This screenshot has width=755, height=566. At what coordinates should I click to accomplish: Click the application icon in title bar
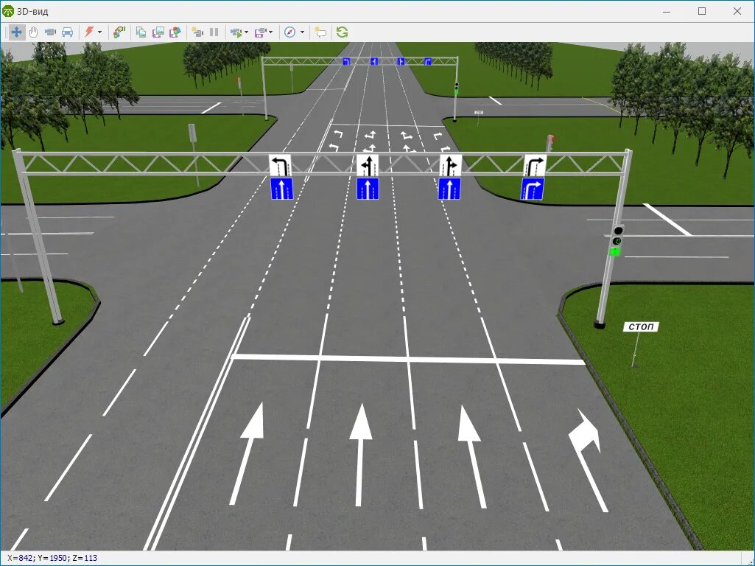[x=8, y=11]
